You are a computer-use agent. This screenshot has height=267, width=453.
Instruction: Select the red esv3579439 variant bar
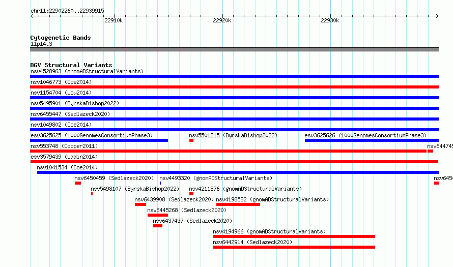click(234, 162)
